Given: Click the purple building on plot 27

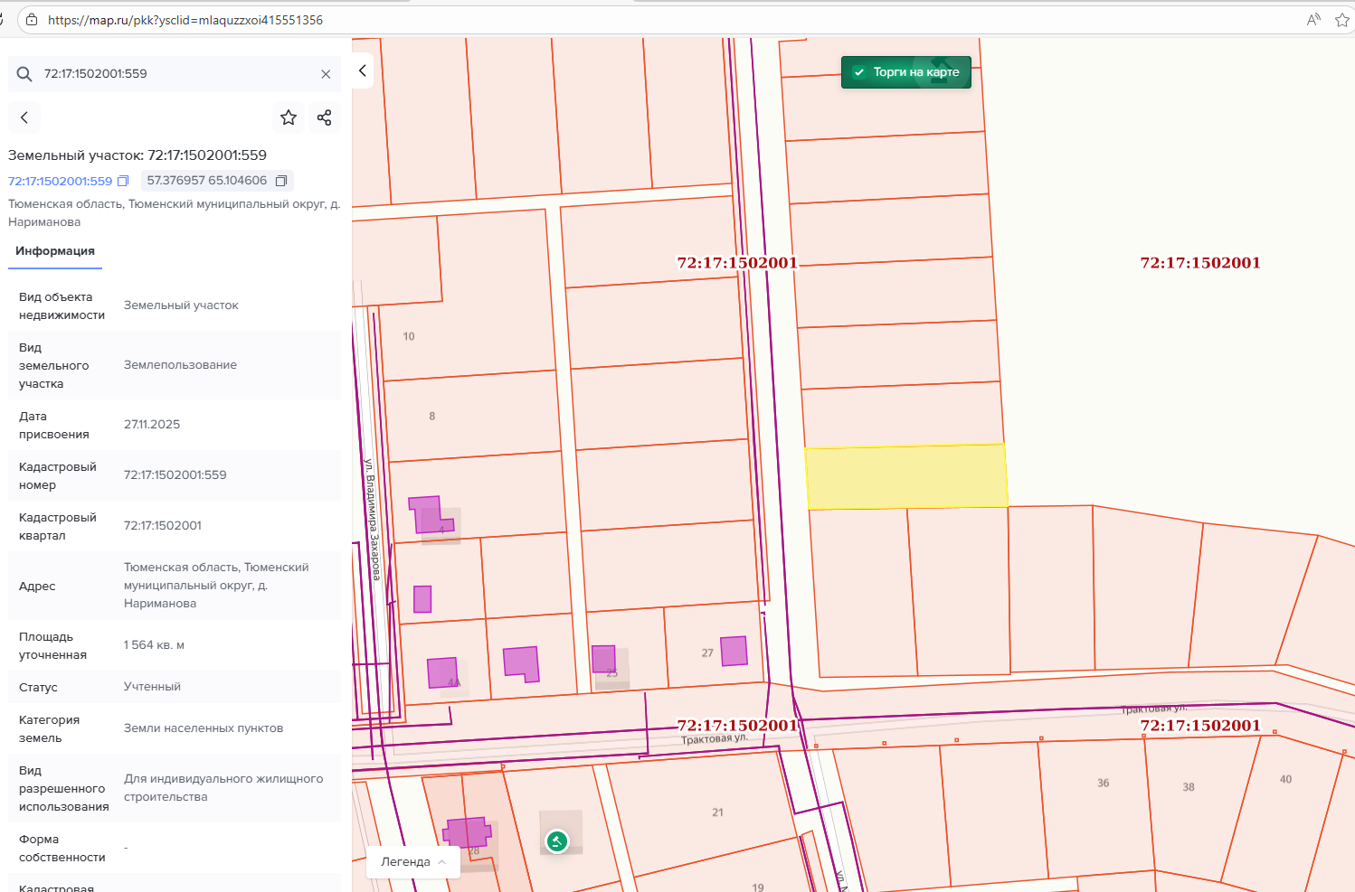Looking at the screenshot, I should [734, 651].
